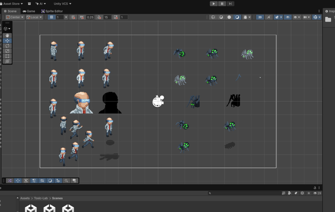Open Project panel three-dot options menu
This screenshot has height=212, width=335.
319,188
